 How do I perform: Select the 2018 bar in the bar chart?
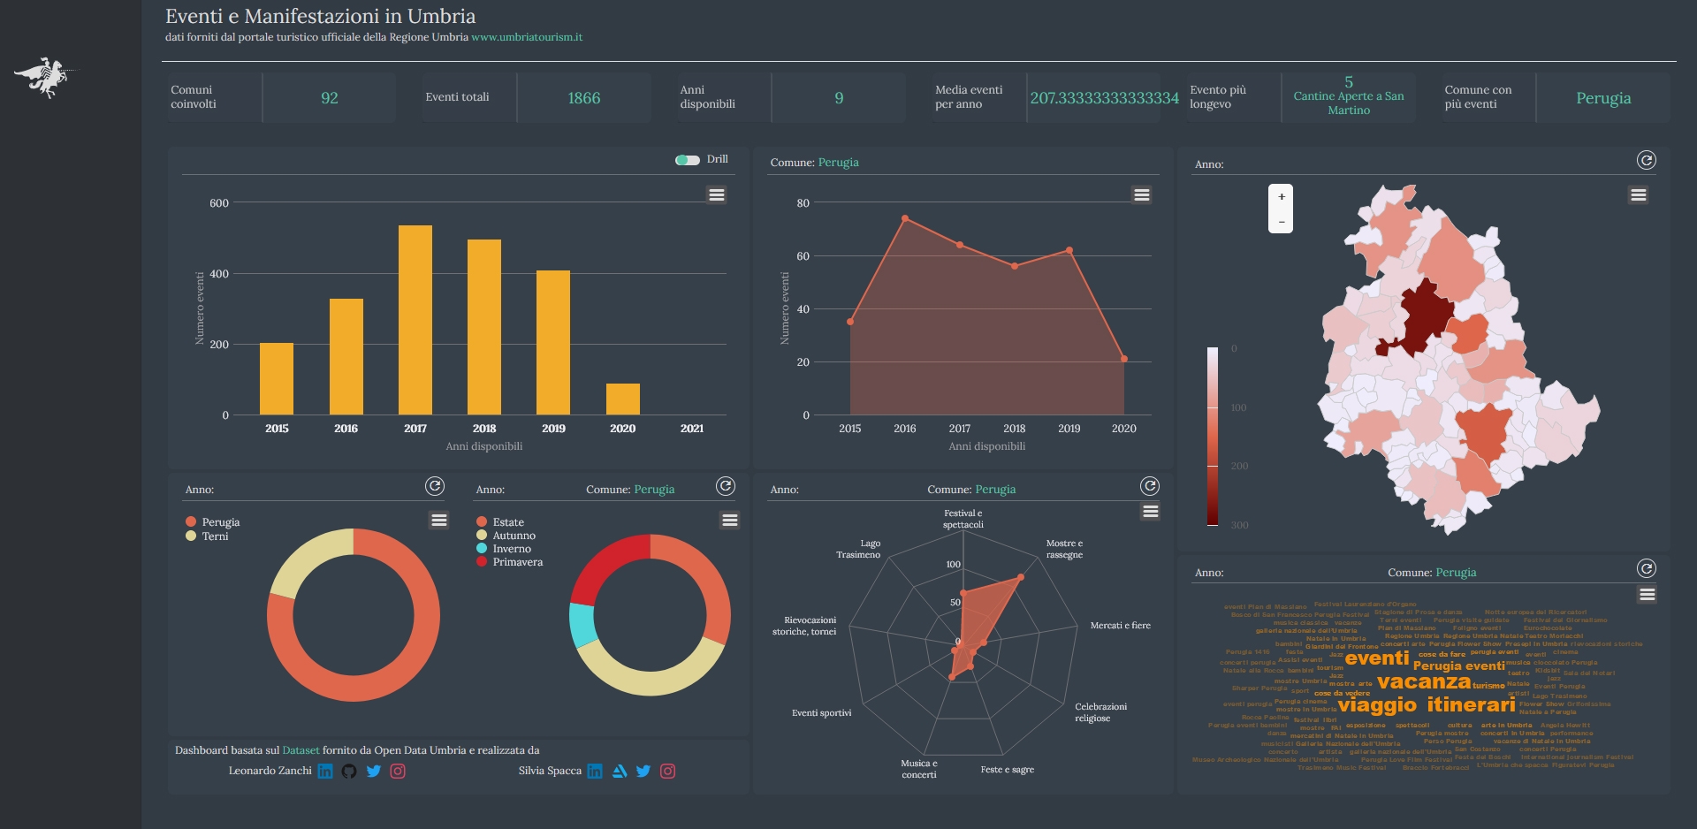pos(484,327)
